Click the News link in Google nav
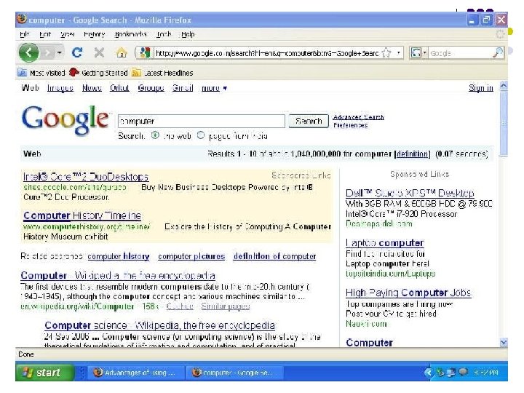The height and width of the screenshot is (393, 524). [92, 88]
